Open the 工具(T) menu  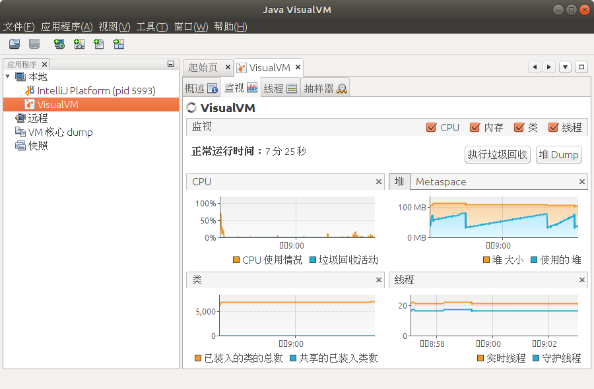(x=152, y=26)
